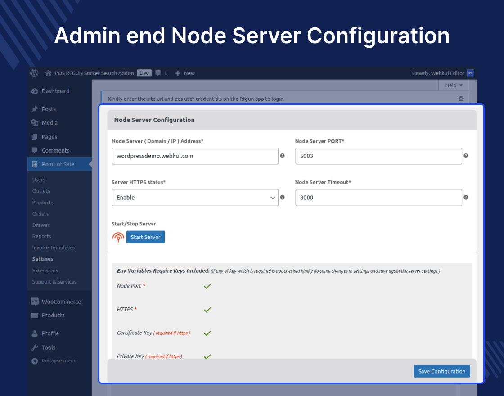The height and width of the screenshot is (396, 504).
Task: Click the Node Server Timeout input field
Action: click(x=378, y=198)
